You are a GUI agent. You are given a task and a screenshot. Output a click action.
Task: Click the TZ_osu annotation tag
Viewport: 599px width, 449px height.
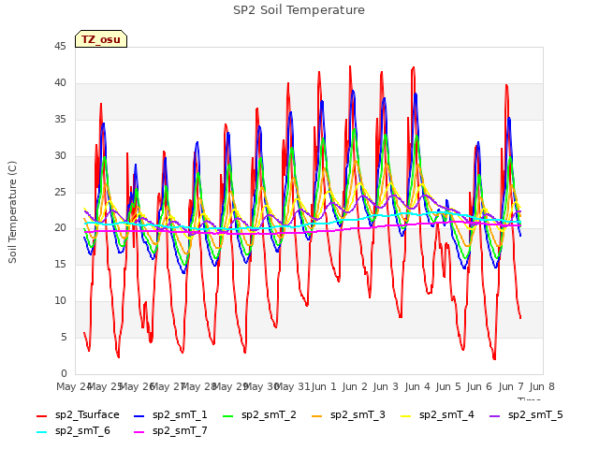(x=101, y=39)
